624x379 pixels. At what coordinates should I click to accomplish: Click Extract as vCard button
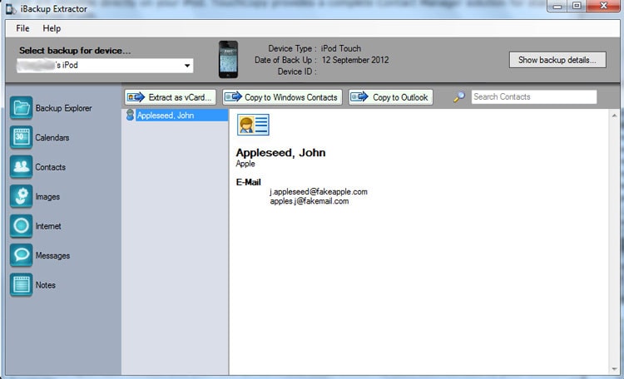click(x=171, y=97)
